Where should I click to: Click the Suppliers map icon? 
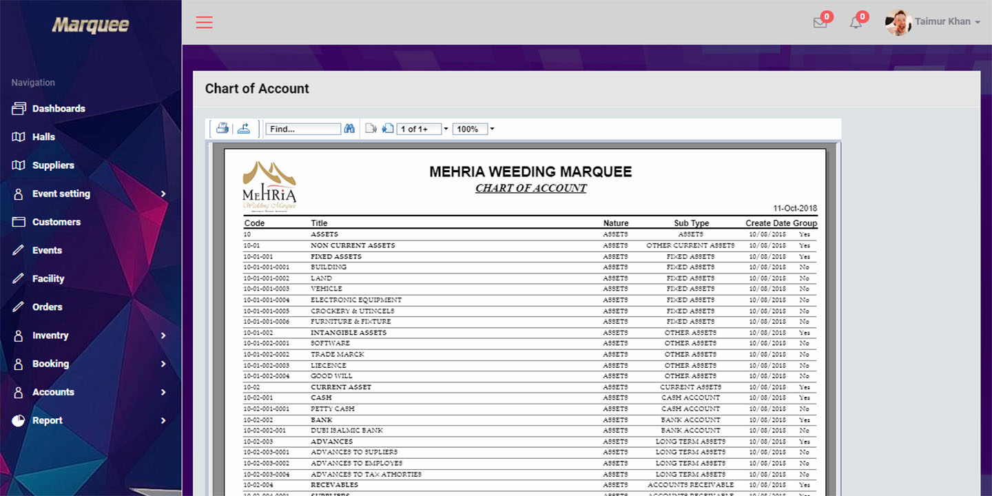point(19,165)
